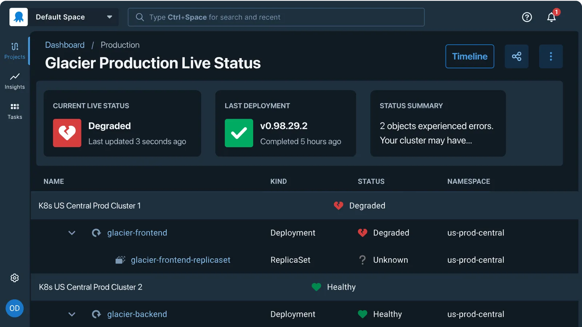Click the Timeline button

click(470, 56)
